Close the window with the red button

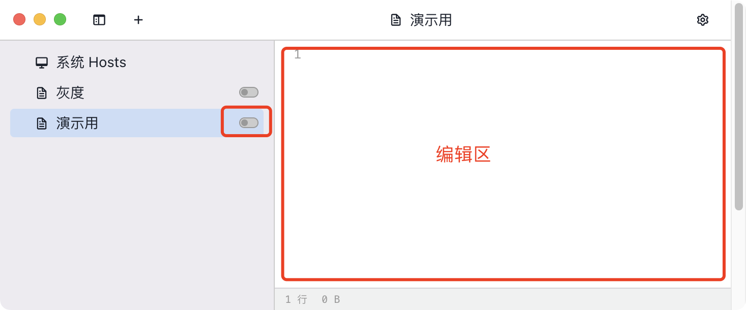point(19,20)
